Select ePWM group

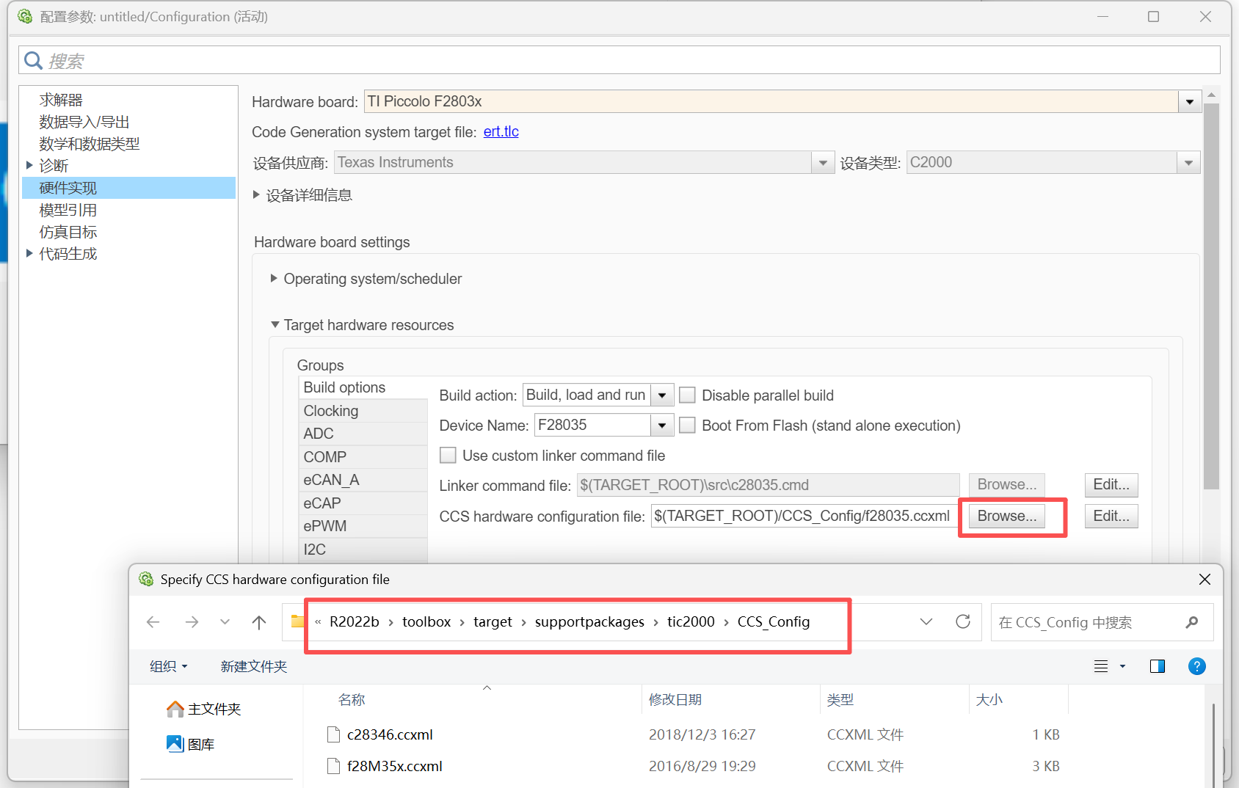tap(363, 526)
